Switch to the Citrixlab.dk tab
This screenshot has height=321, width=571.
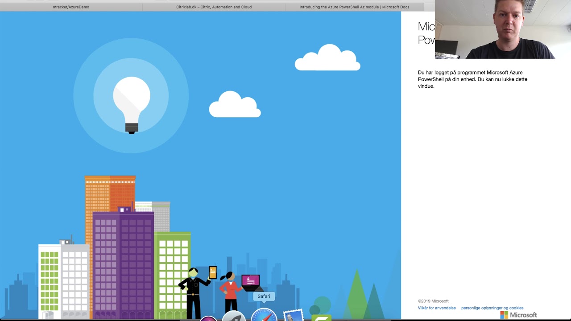[x=214, y=7]
